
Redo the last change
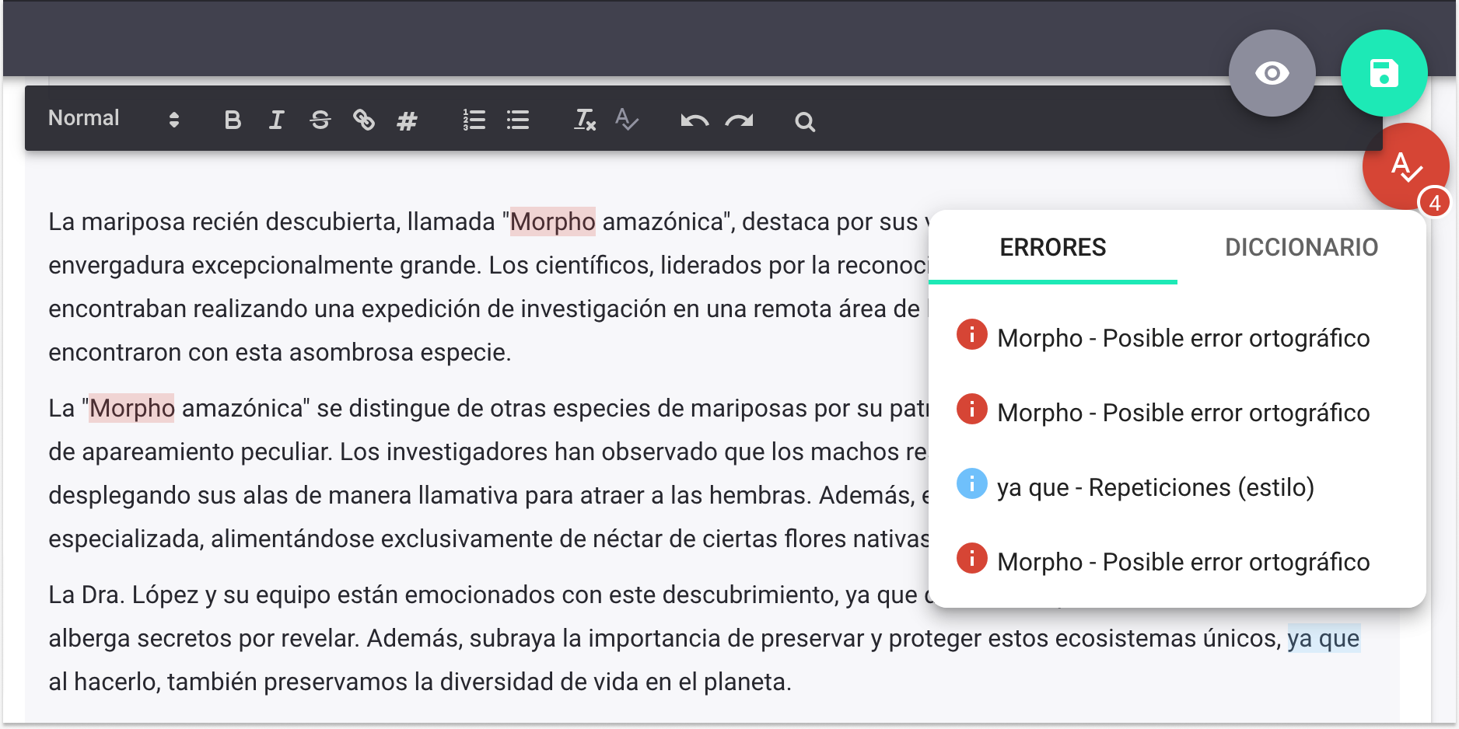[739, 120]
